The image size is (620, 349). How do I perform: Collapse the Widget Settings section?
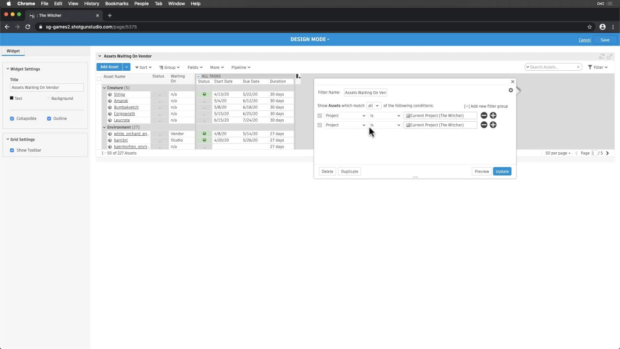(x=8, y=69)
